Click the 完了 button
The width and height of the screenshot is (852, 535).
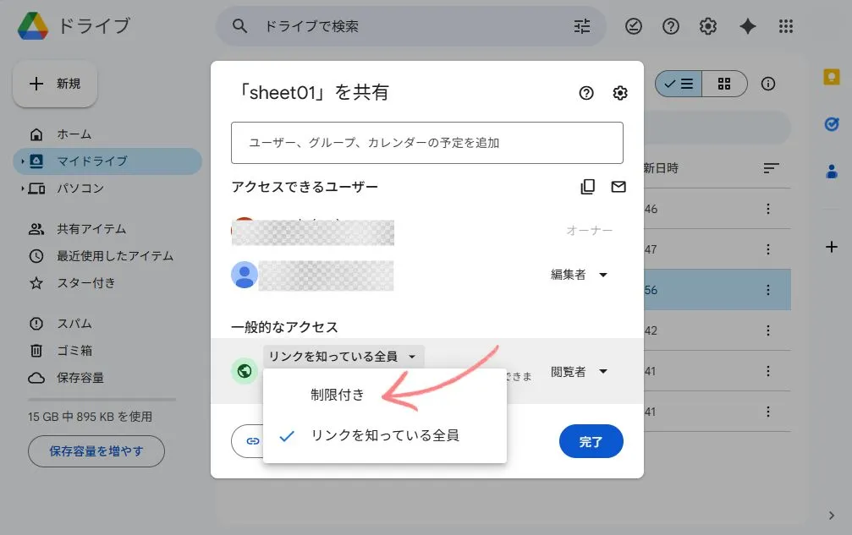591,442
